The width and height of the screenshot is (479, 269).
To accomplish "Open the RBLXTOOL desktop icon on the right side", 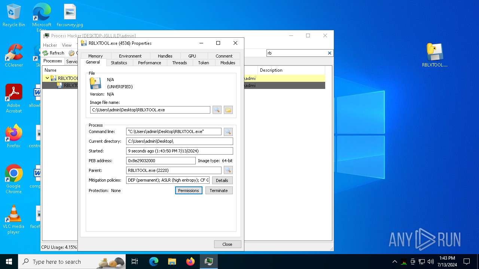I will pyautogui.click(x=435, y=55).
